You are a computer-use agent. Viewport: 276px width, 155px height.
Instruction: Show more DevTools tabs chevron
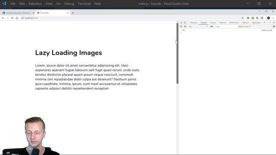click(x=264, y=23)
